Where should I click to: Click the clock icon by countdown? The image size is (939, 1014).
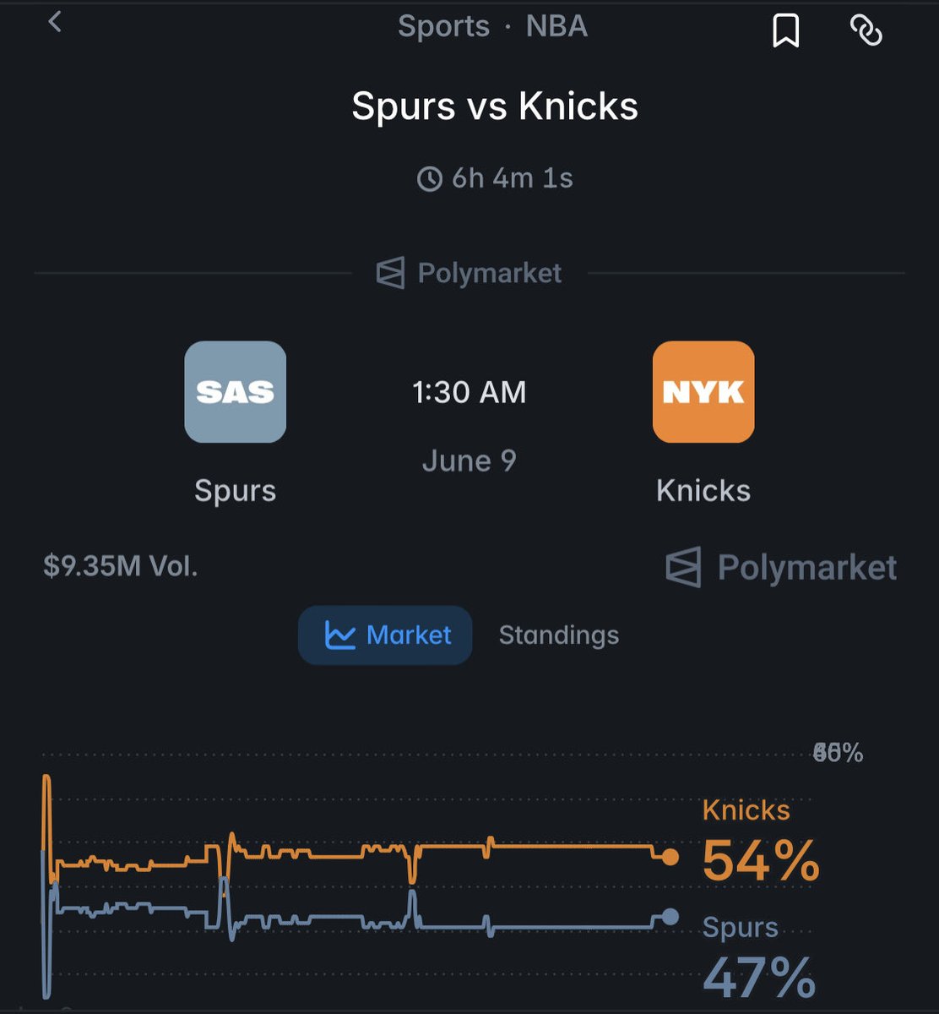pyautogui.click(x=430, y=179)
